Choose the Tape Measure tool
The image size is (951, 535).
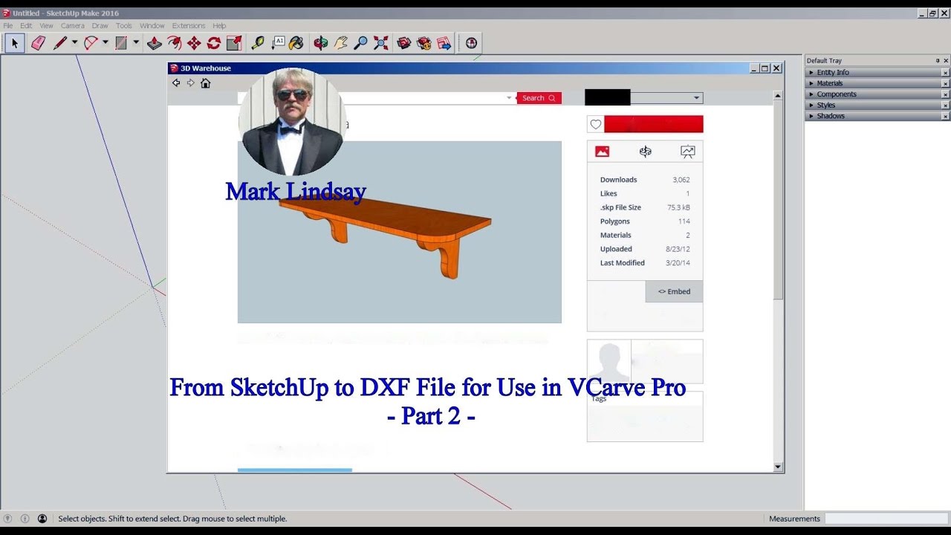(x=258, y=43)
